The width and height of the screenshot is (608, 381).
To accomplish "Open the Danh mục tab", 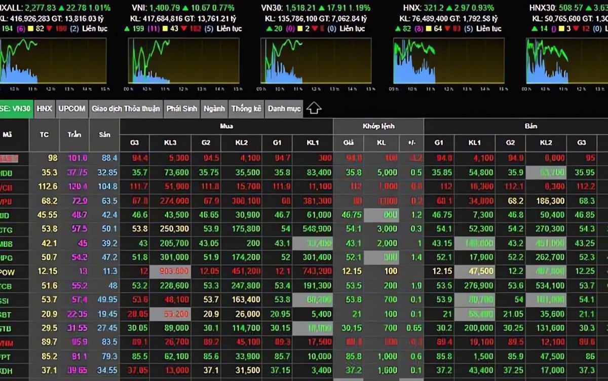I will [x=284, y=108].
